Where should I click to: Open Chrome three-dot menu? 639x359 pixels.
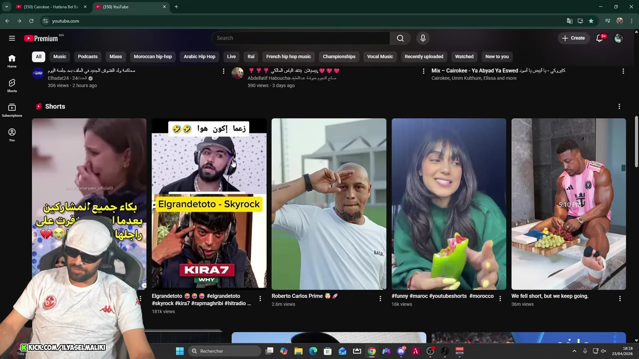tap(632, 21)
